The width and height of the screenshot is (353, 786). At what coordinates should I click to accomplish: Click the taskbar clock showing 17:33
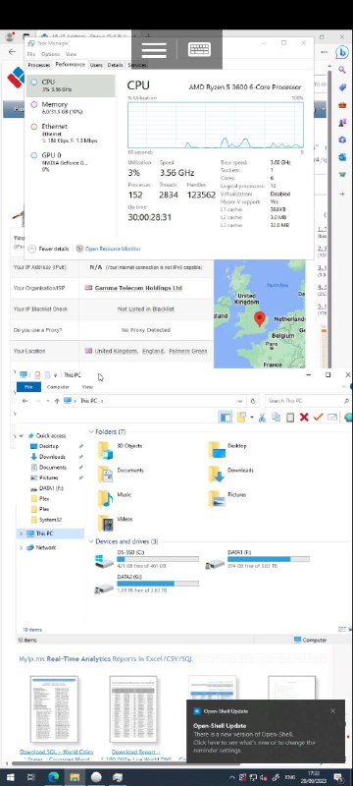315,777
